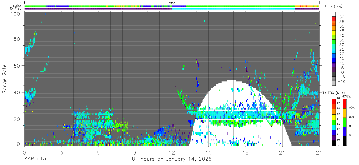Click the 'ELEV (deg)' color bar title
Image resolution: width=359 pixels, height=165 pixels.
pyautogui.click(x=333, y=6)
